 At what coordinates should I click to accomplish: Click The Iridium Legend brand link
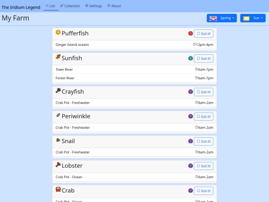pos(21,7)
